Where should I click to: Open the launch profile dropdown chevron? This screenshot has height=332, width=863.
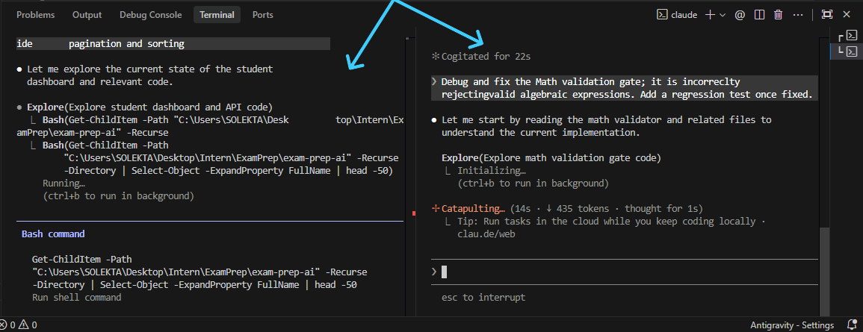pyautogui.click(x=723, y=15)
